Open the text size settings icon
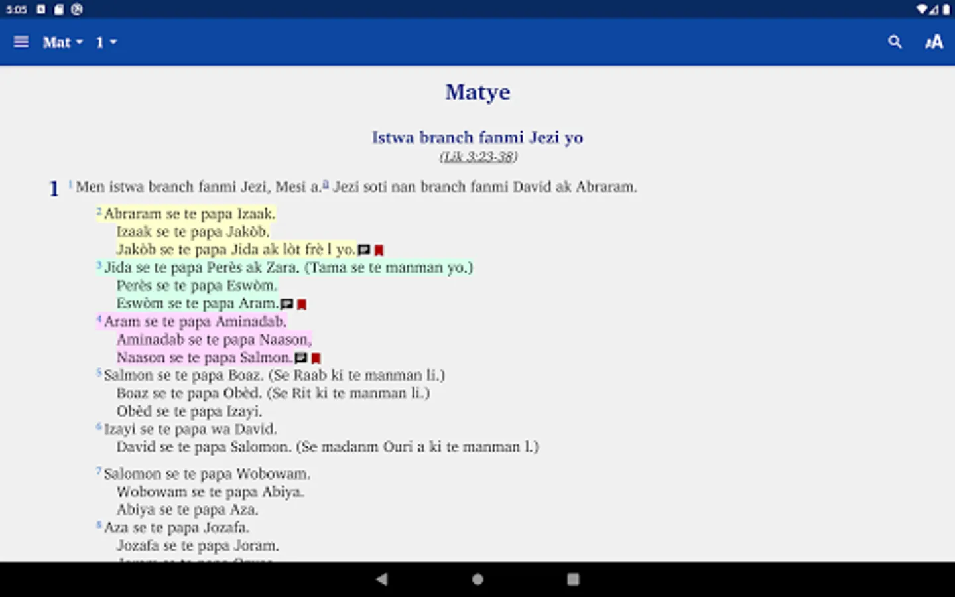 click(x=934, y=42)
